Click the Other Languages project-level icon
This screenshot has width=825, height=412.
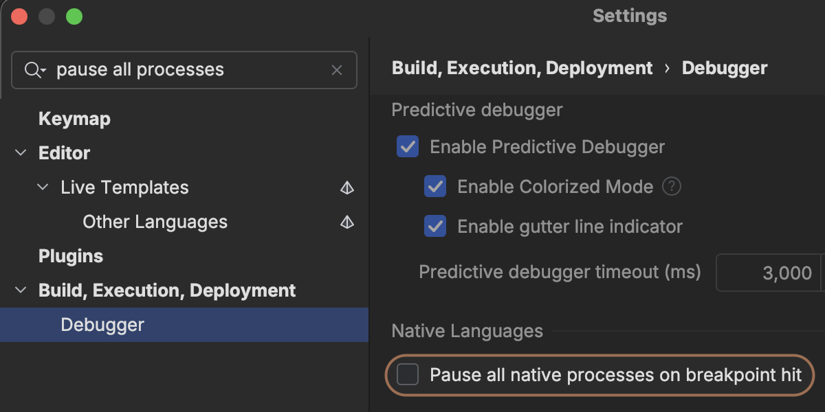point(347,222)
